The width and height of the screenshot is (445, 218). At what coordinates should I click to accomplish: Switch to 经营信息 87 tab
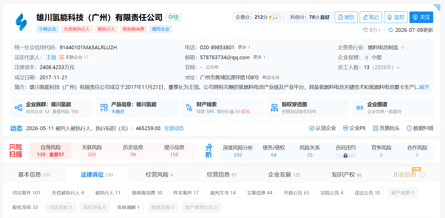(222, 175)
